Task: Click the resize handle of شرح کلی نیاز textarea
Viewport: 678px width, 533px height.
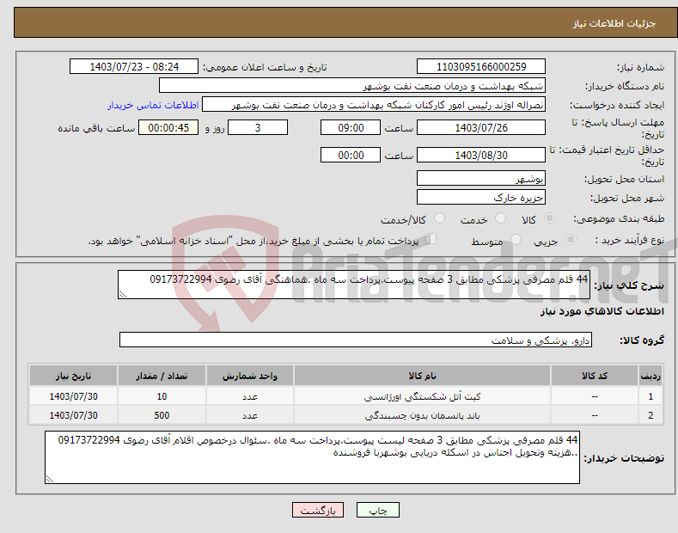Action: coord(123,295)
